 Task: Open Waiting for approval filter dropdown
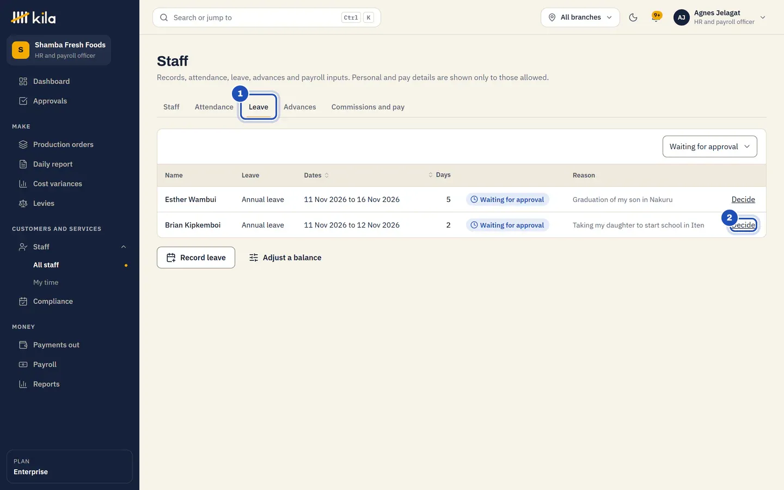(x=710, y=146)
